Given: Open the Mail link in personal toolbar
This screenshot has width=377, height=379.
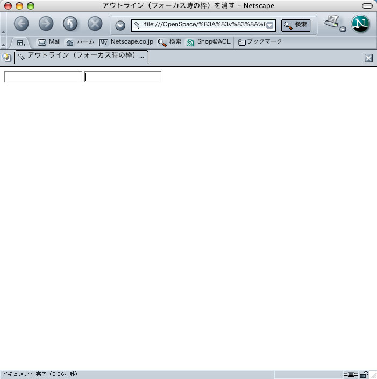Looking at the screenshot, I should (49, 42).
